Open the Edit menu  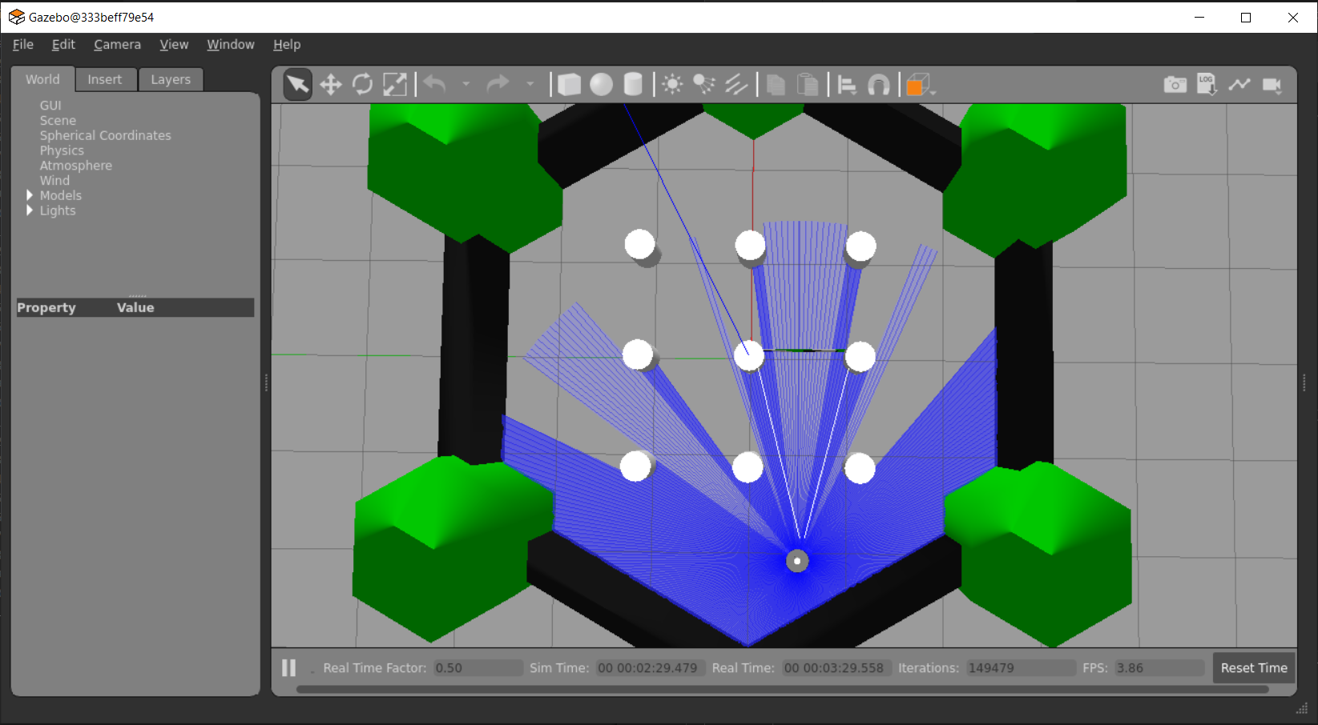point(63,45)
